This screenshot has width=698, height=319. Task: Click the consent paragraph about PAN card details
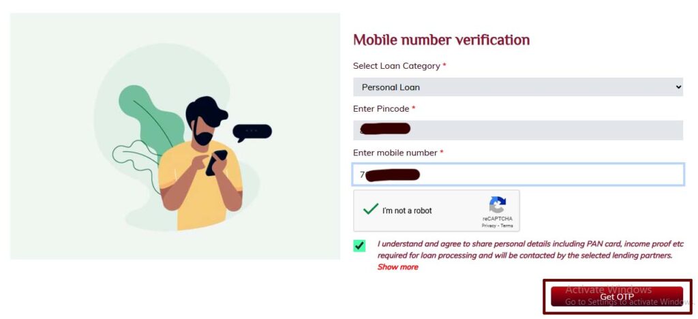tap(530, 249)
